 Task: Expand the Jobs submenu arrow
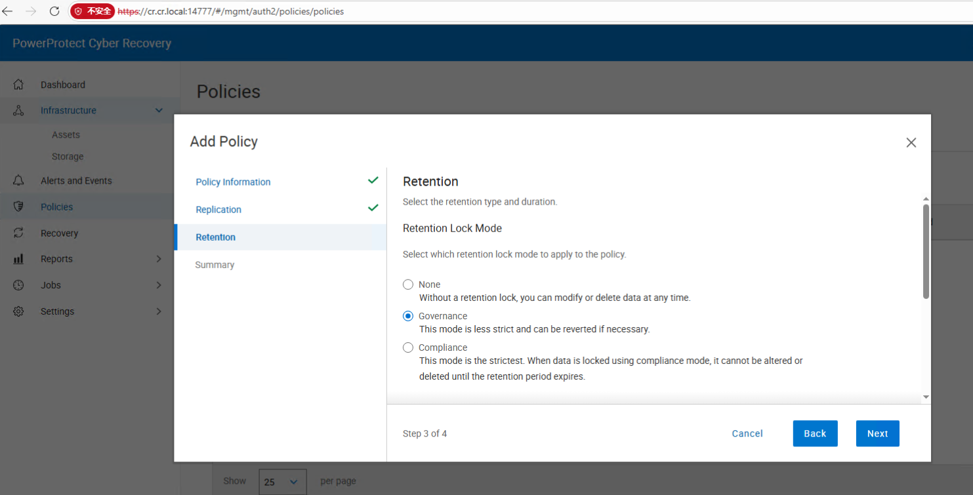click(159, 285)
